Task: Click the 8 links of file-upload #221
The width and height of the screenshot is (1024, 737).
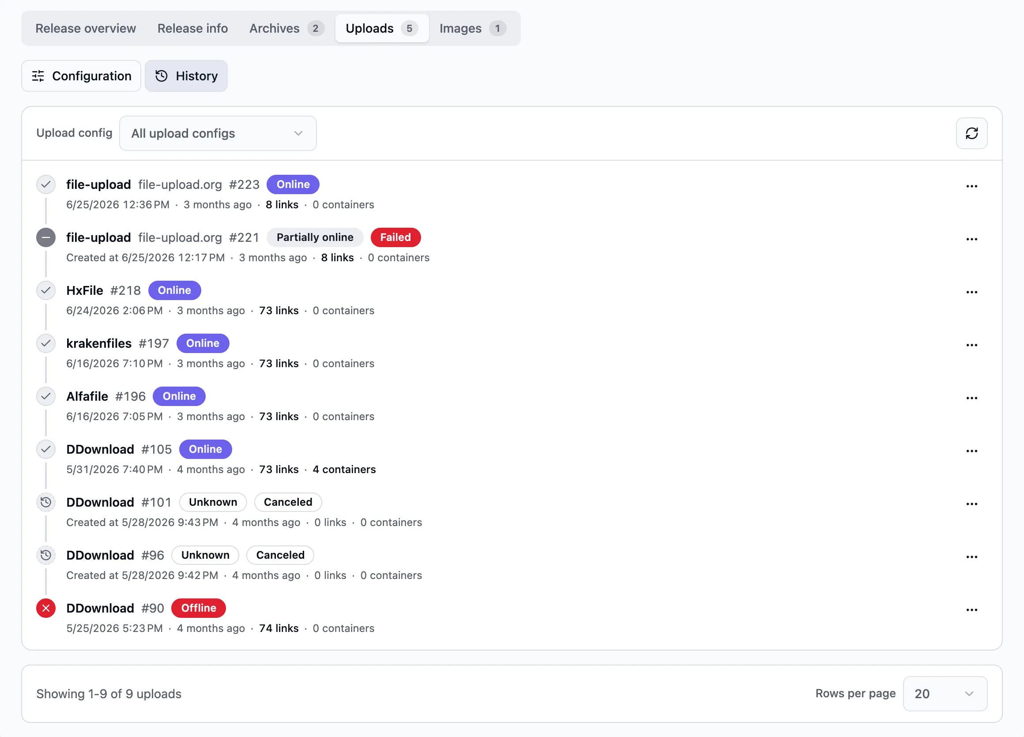Action: [337, 258]
